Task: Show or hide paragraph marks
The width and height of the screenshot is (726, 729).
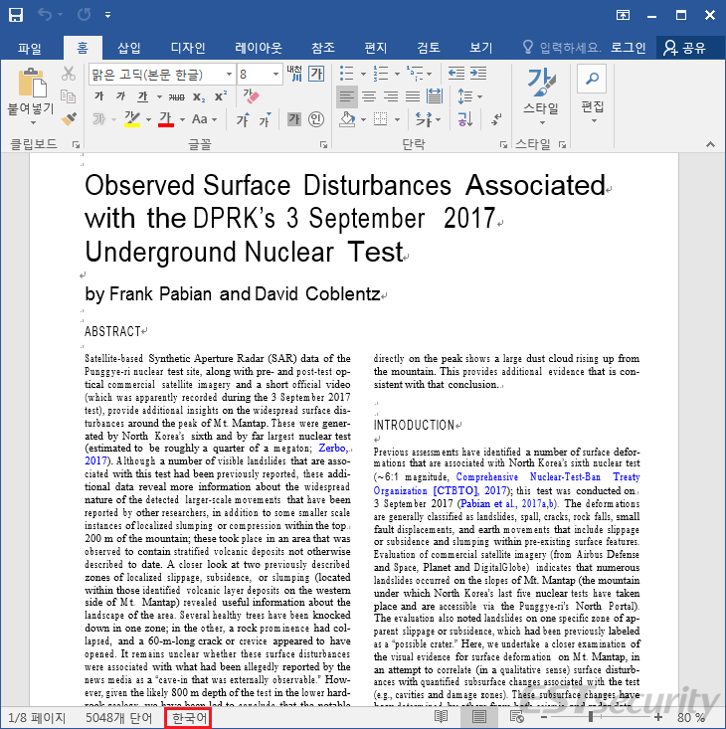Action: tap(496, 120)
